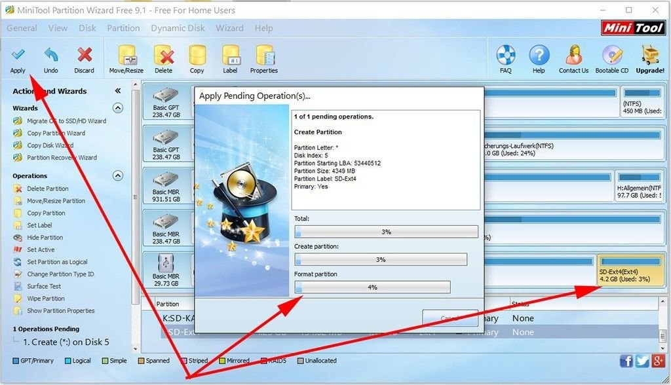Launch the Copy Disk Wizard
Screen dimensions: 671x385
(x=50, y=145)
